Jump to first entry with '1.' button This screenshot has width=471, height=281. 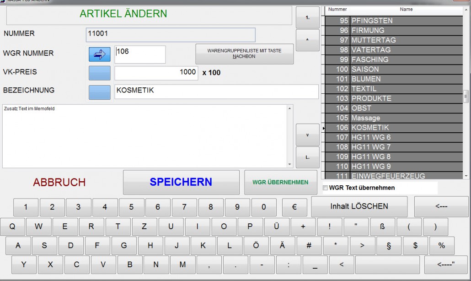coord(307,18)
